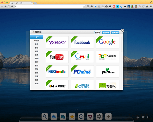Focus the browser address bar
The width and height of the screenshot is (153, 122).
[50, 6]
